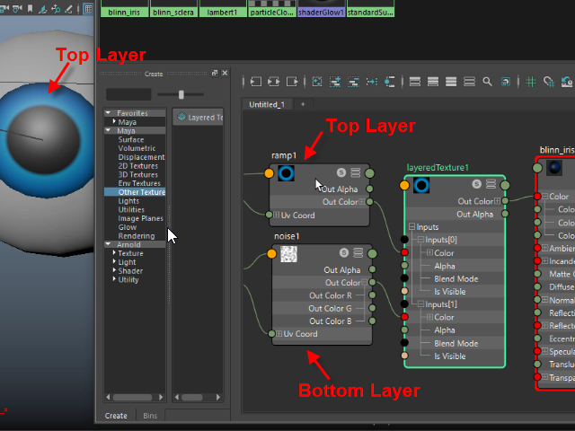Close the Create panel
The height and width of the screenshot is (431, 575).
pos(225,74)
